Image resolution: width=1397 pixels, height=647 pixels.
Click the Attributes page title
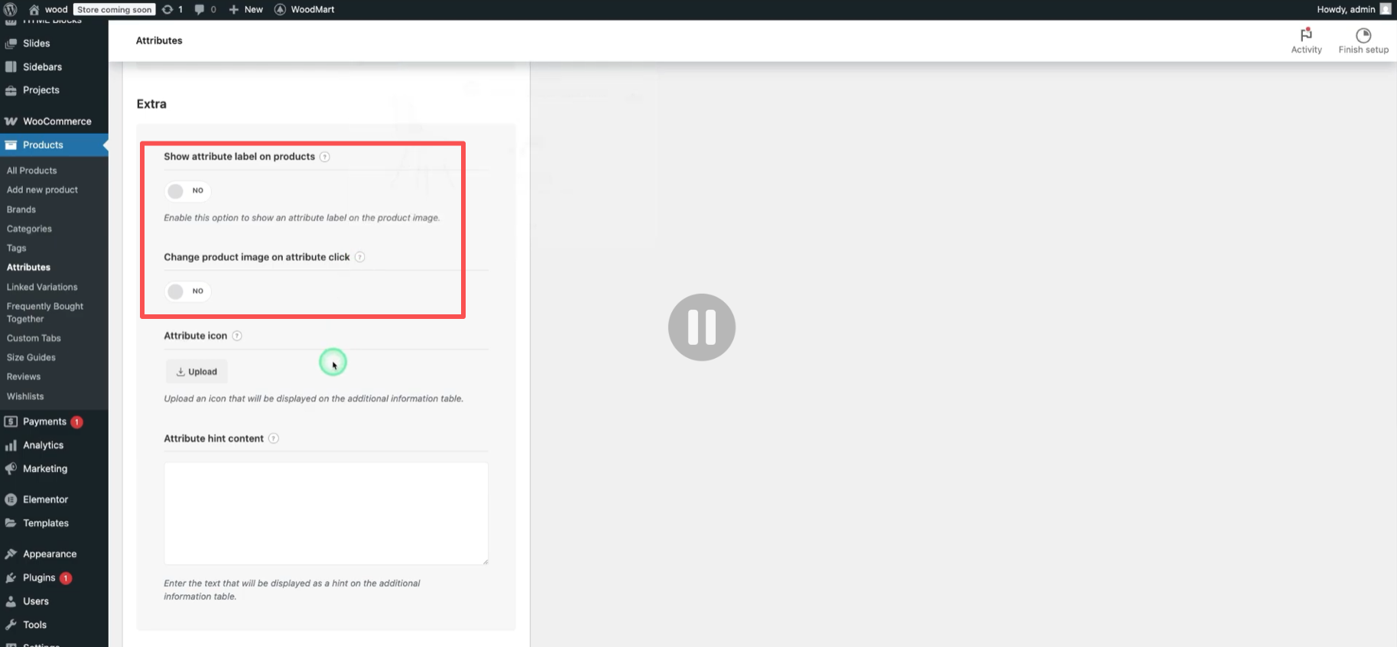click(159, 41)
